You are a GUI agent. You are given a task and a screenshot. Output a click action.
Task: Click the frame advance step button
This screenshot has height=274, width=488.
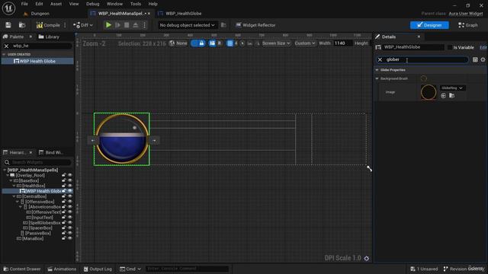[117, 25]
